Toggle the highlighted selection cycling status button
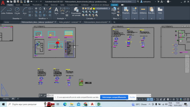The height and width of the screenshot is (107, 190). 152,99
